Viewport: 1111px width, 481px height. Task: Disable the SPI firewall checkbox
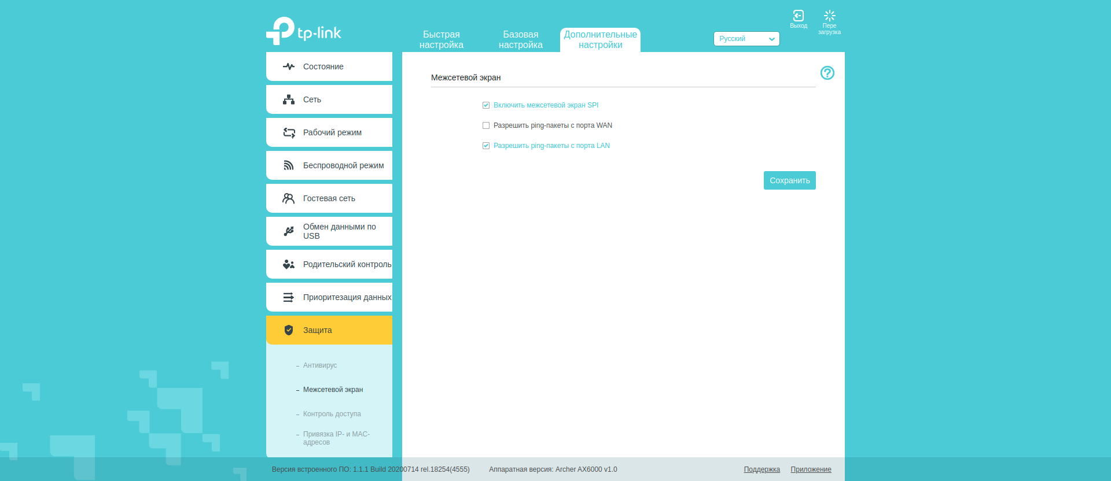[x=486, y=105]
